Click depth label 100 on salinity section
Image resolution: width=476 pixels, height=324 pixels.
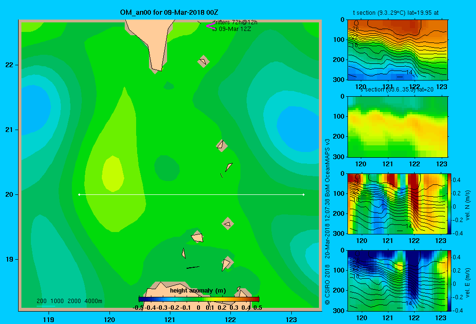coord(339,116)
